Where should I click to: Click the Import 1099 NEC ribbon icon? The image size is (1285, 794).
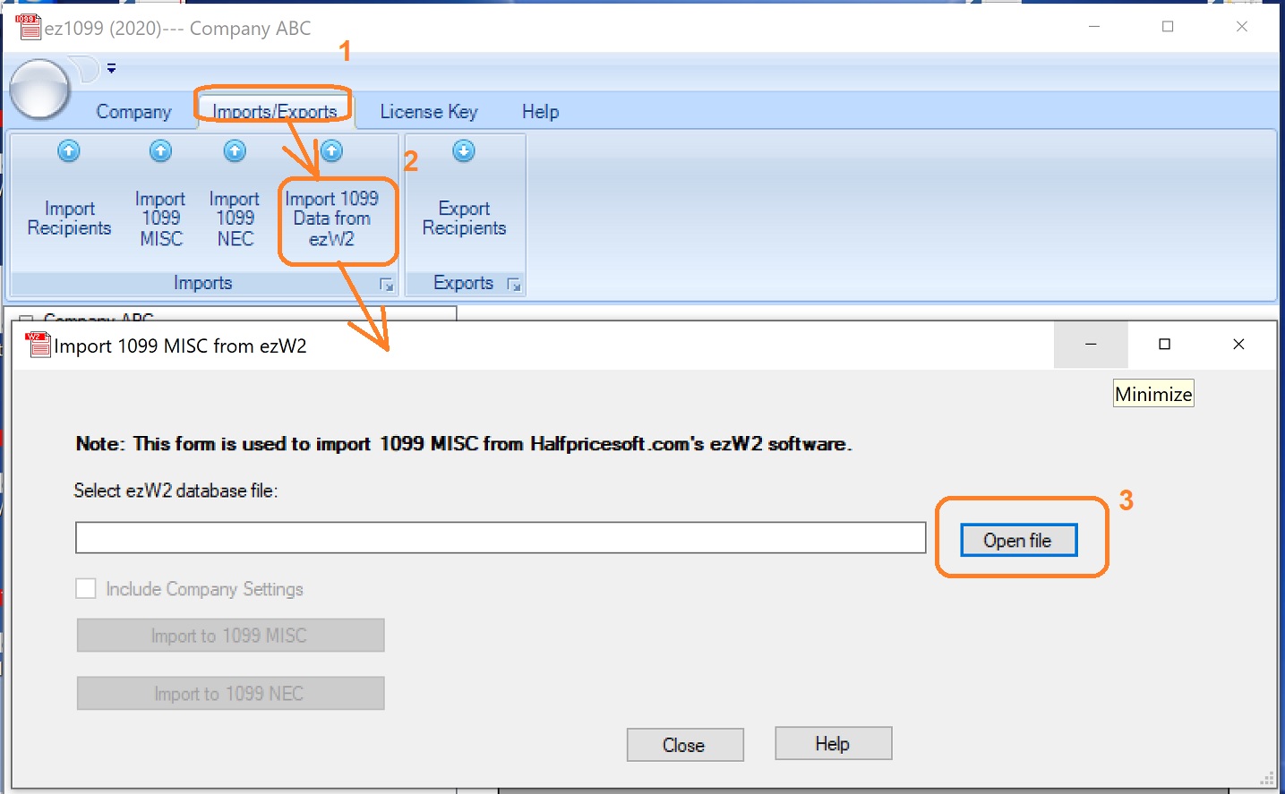[235, 151]
